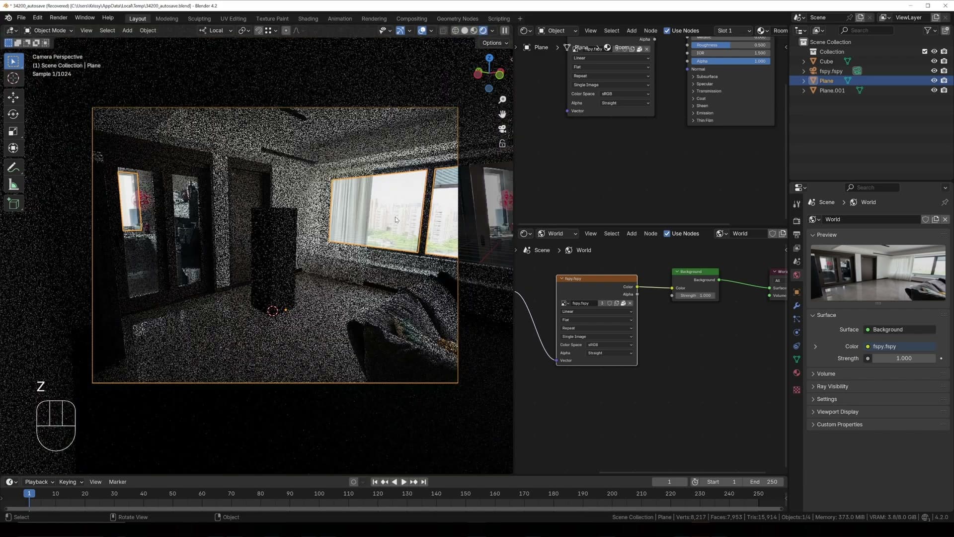
Task: Switch to wireframe viewport shading
Action: coord(455,30)
